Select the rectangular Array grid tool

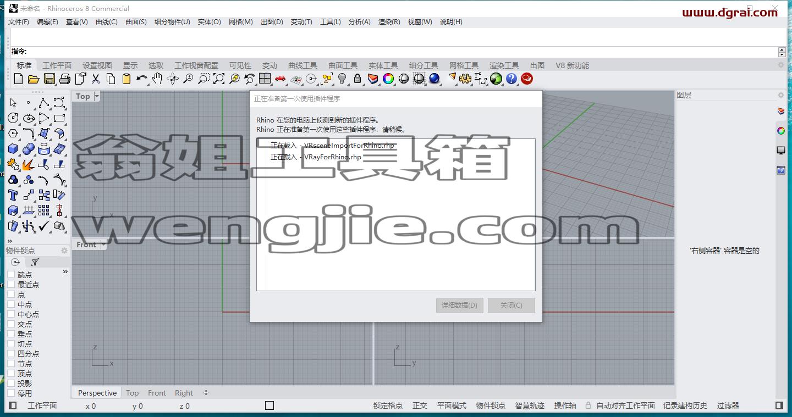click(44, 210)
